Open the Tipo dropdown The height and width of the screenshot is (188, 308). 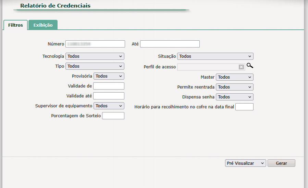coord(95,66)
